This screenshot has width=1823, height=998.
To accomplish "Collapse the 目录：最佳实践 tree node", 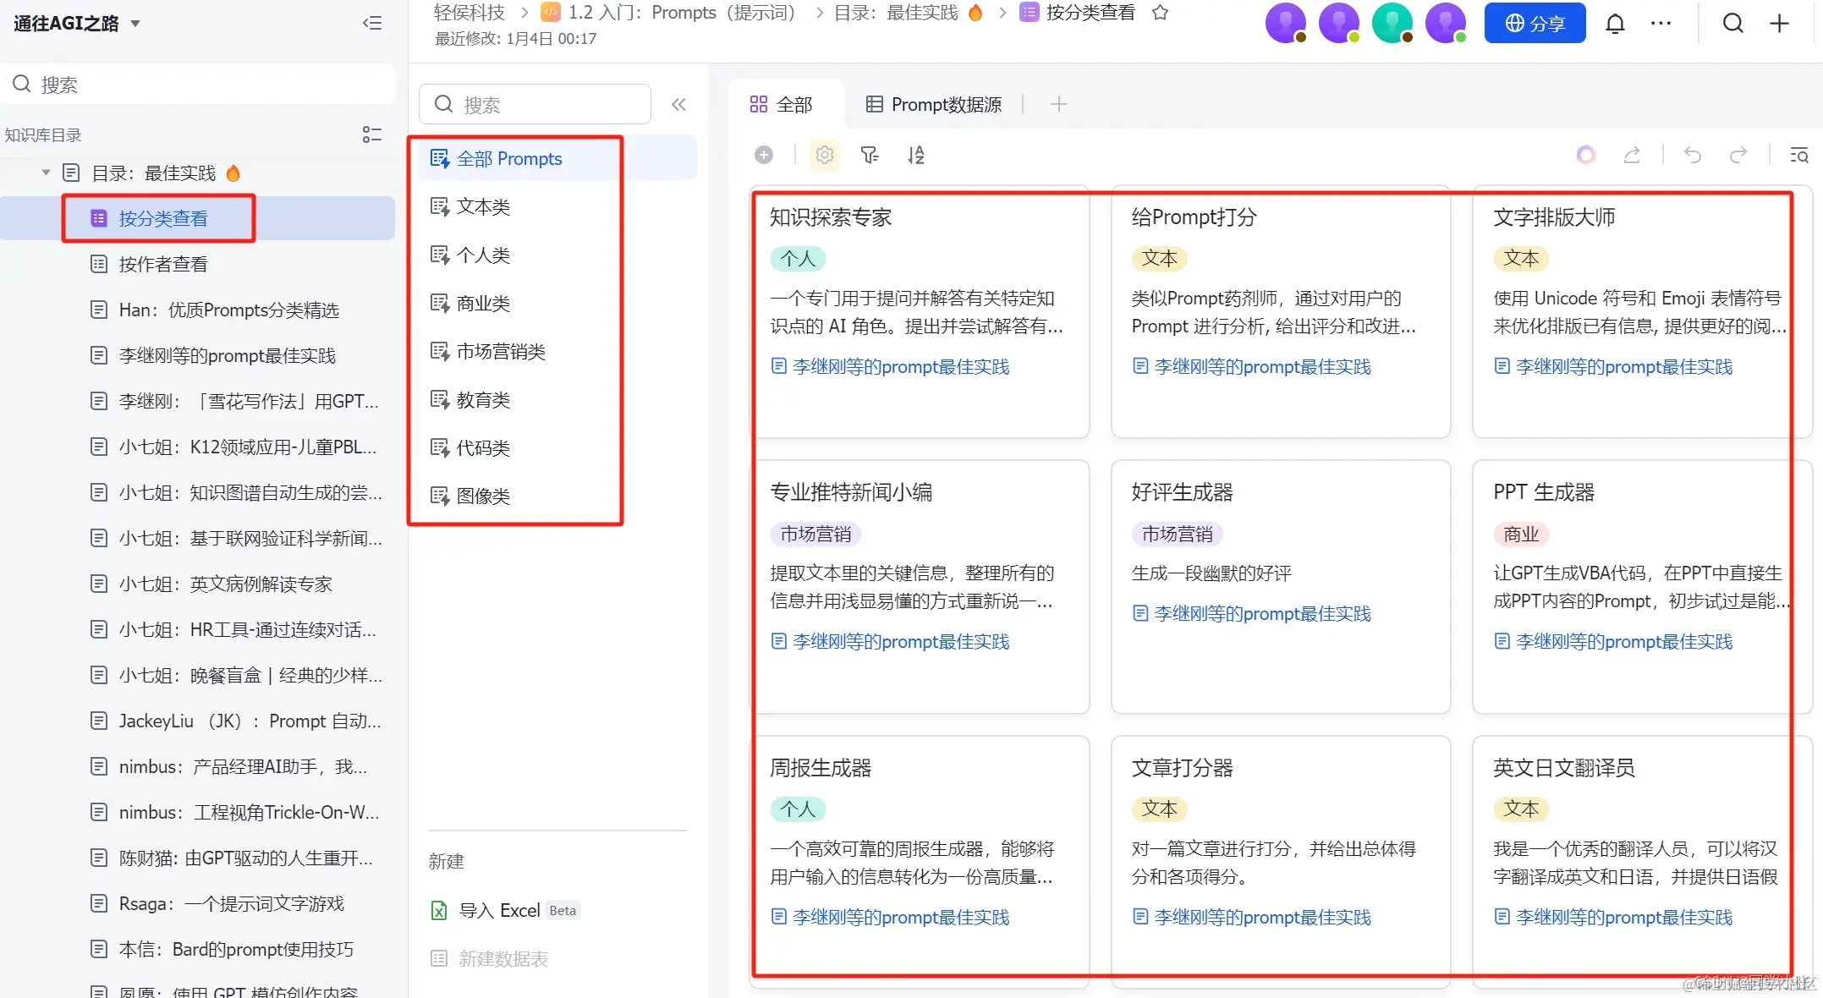I will pos(46,172).
